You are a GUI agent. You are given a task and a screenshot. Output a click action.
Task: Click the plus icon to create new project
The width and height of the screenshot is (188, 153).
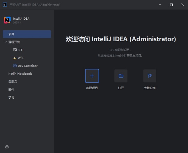tap(92, 76)
